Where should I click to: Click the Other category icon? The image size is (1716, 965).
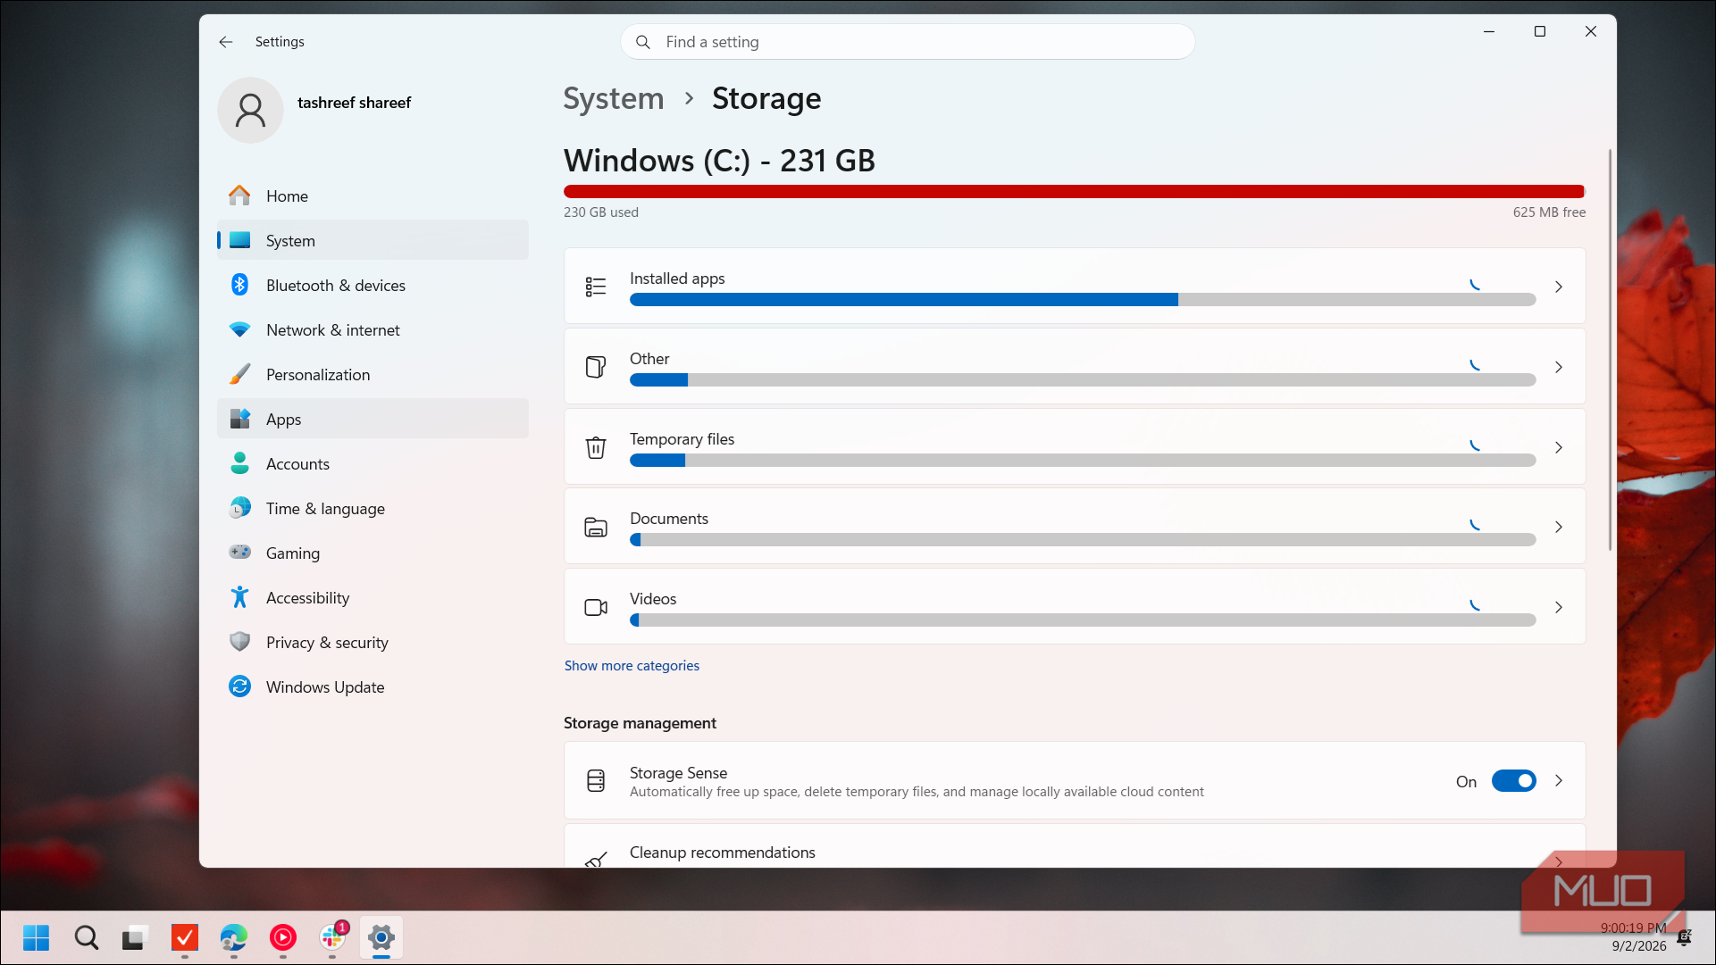point(596,367)
